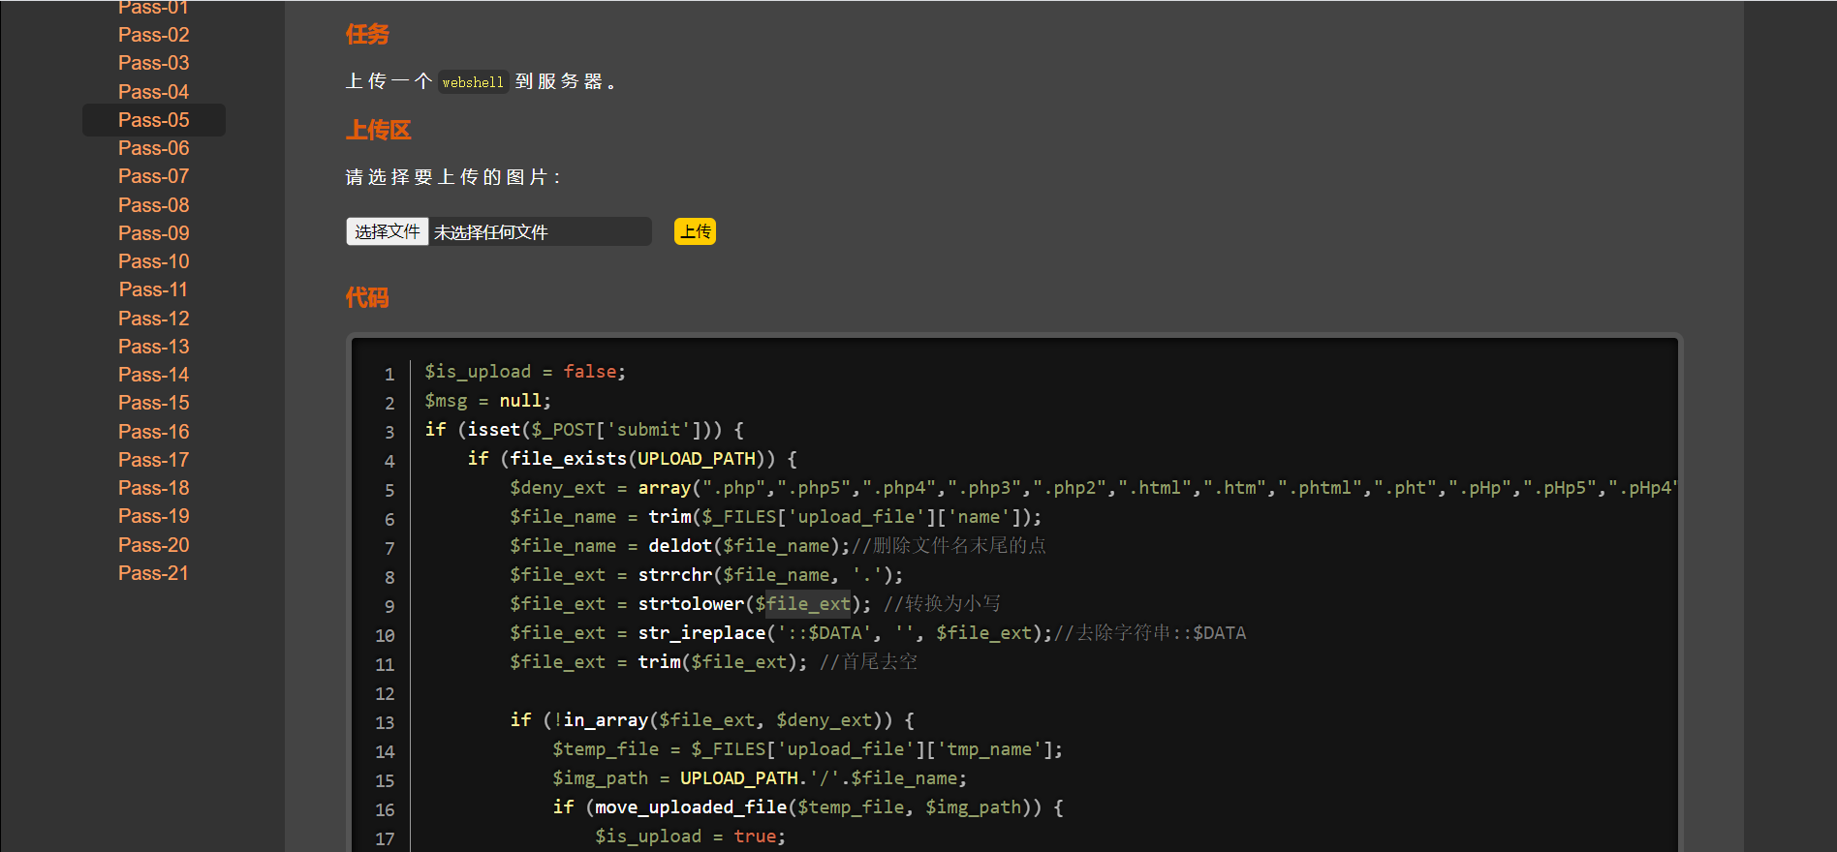Navigate to the last level Pass-21
This screenshot has width=1837, height=852.
pos(153,573)
